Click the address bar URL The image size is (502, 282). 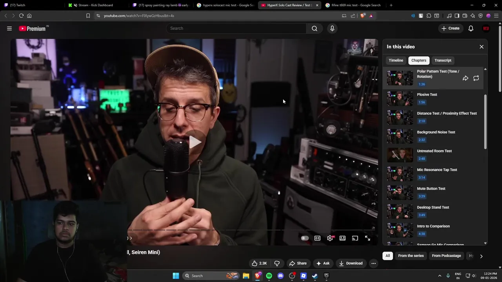click(x=139, y=16)
